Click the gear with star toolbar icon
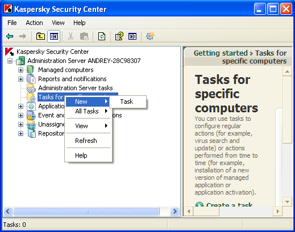 pos(150,36)
